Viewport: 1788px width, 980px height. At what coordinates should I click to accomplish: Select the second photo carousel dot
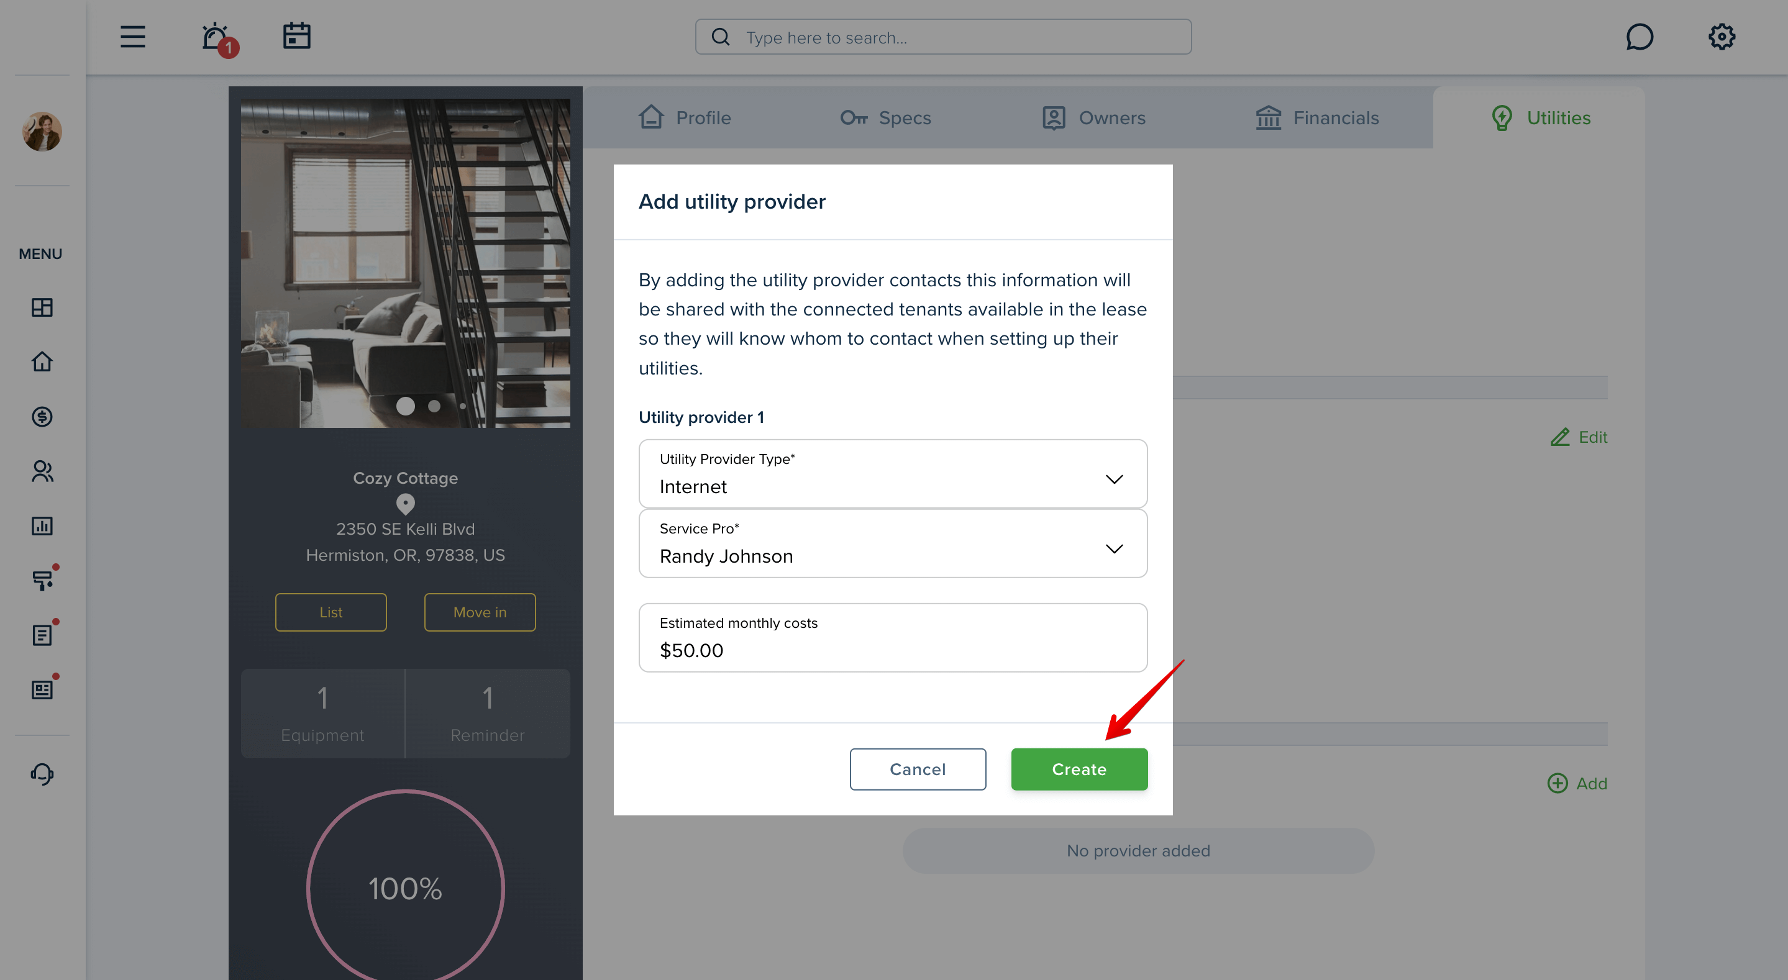coord(434,406)
